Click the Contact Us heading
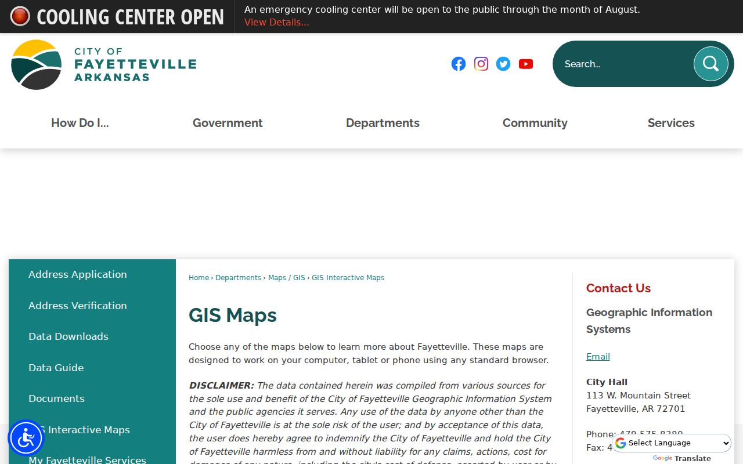Image resolution: width=743 pixels, height=464 pixels. coord(618,288)
